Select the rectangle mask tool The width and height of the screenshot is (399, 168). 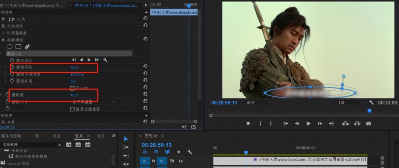(18, 47)
